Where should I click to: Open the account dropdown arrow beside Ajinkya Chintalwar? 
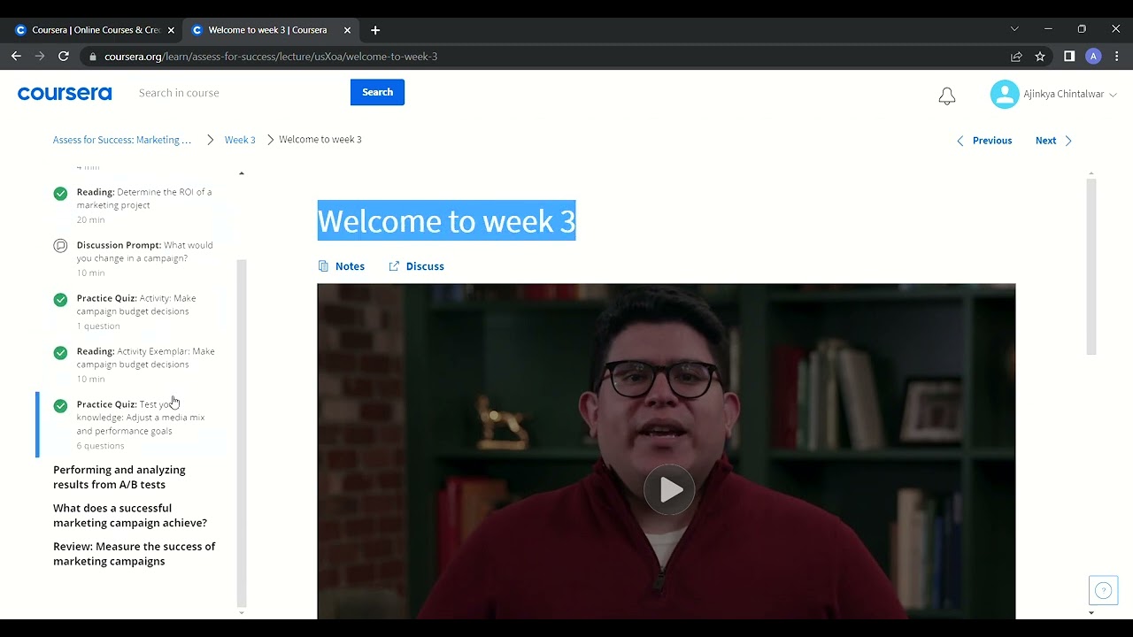coord(1113,95)
